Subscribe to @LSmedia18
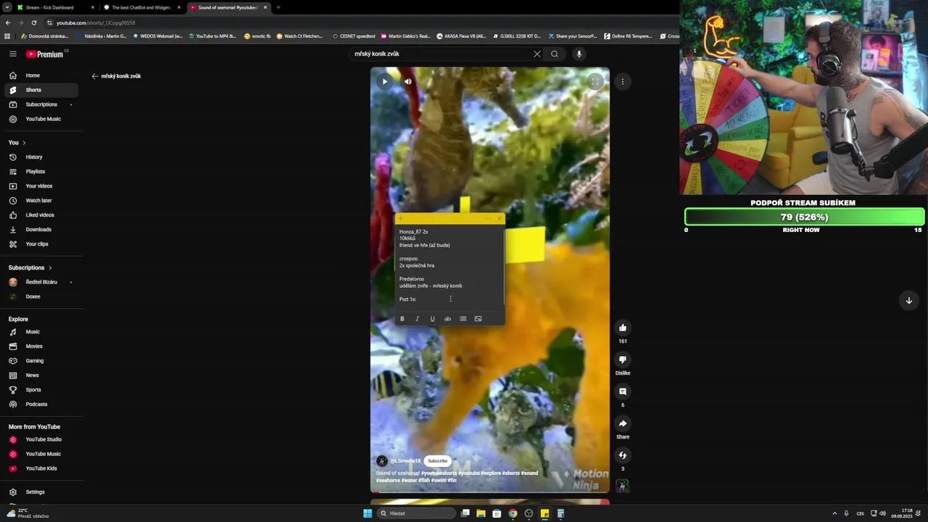 pos(437,461)
